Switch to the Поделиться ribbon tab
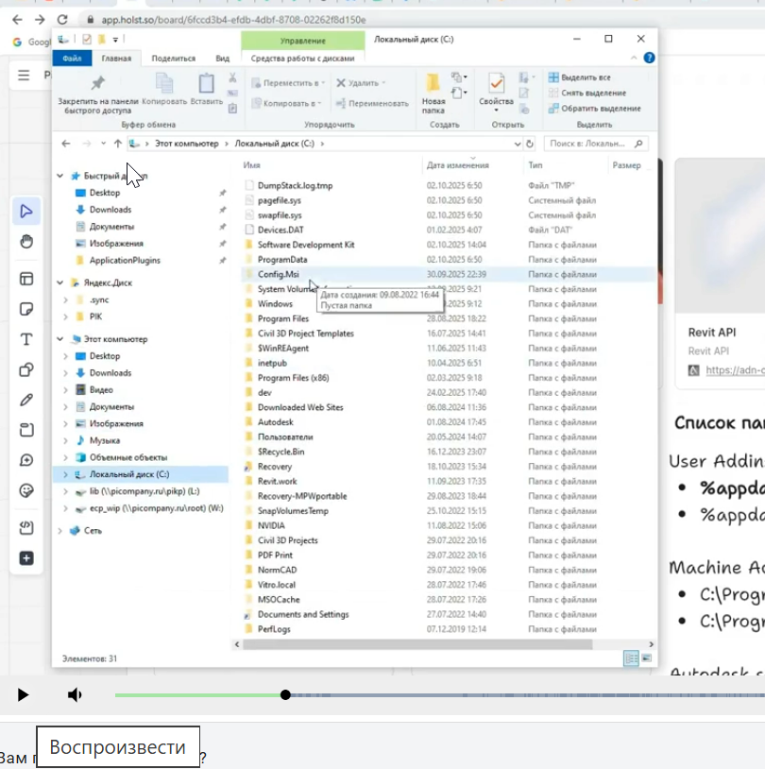Image resolution: width=765 pixels, height=769 pixels. pyautogui.click(x=174, y=59)
